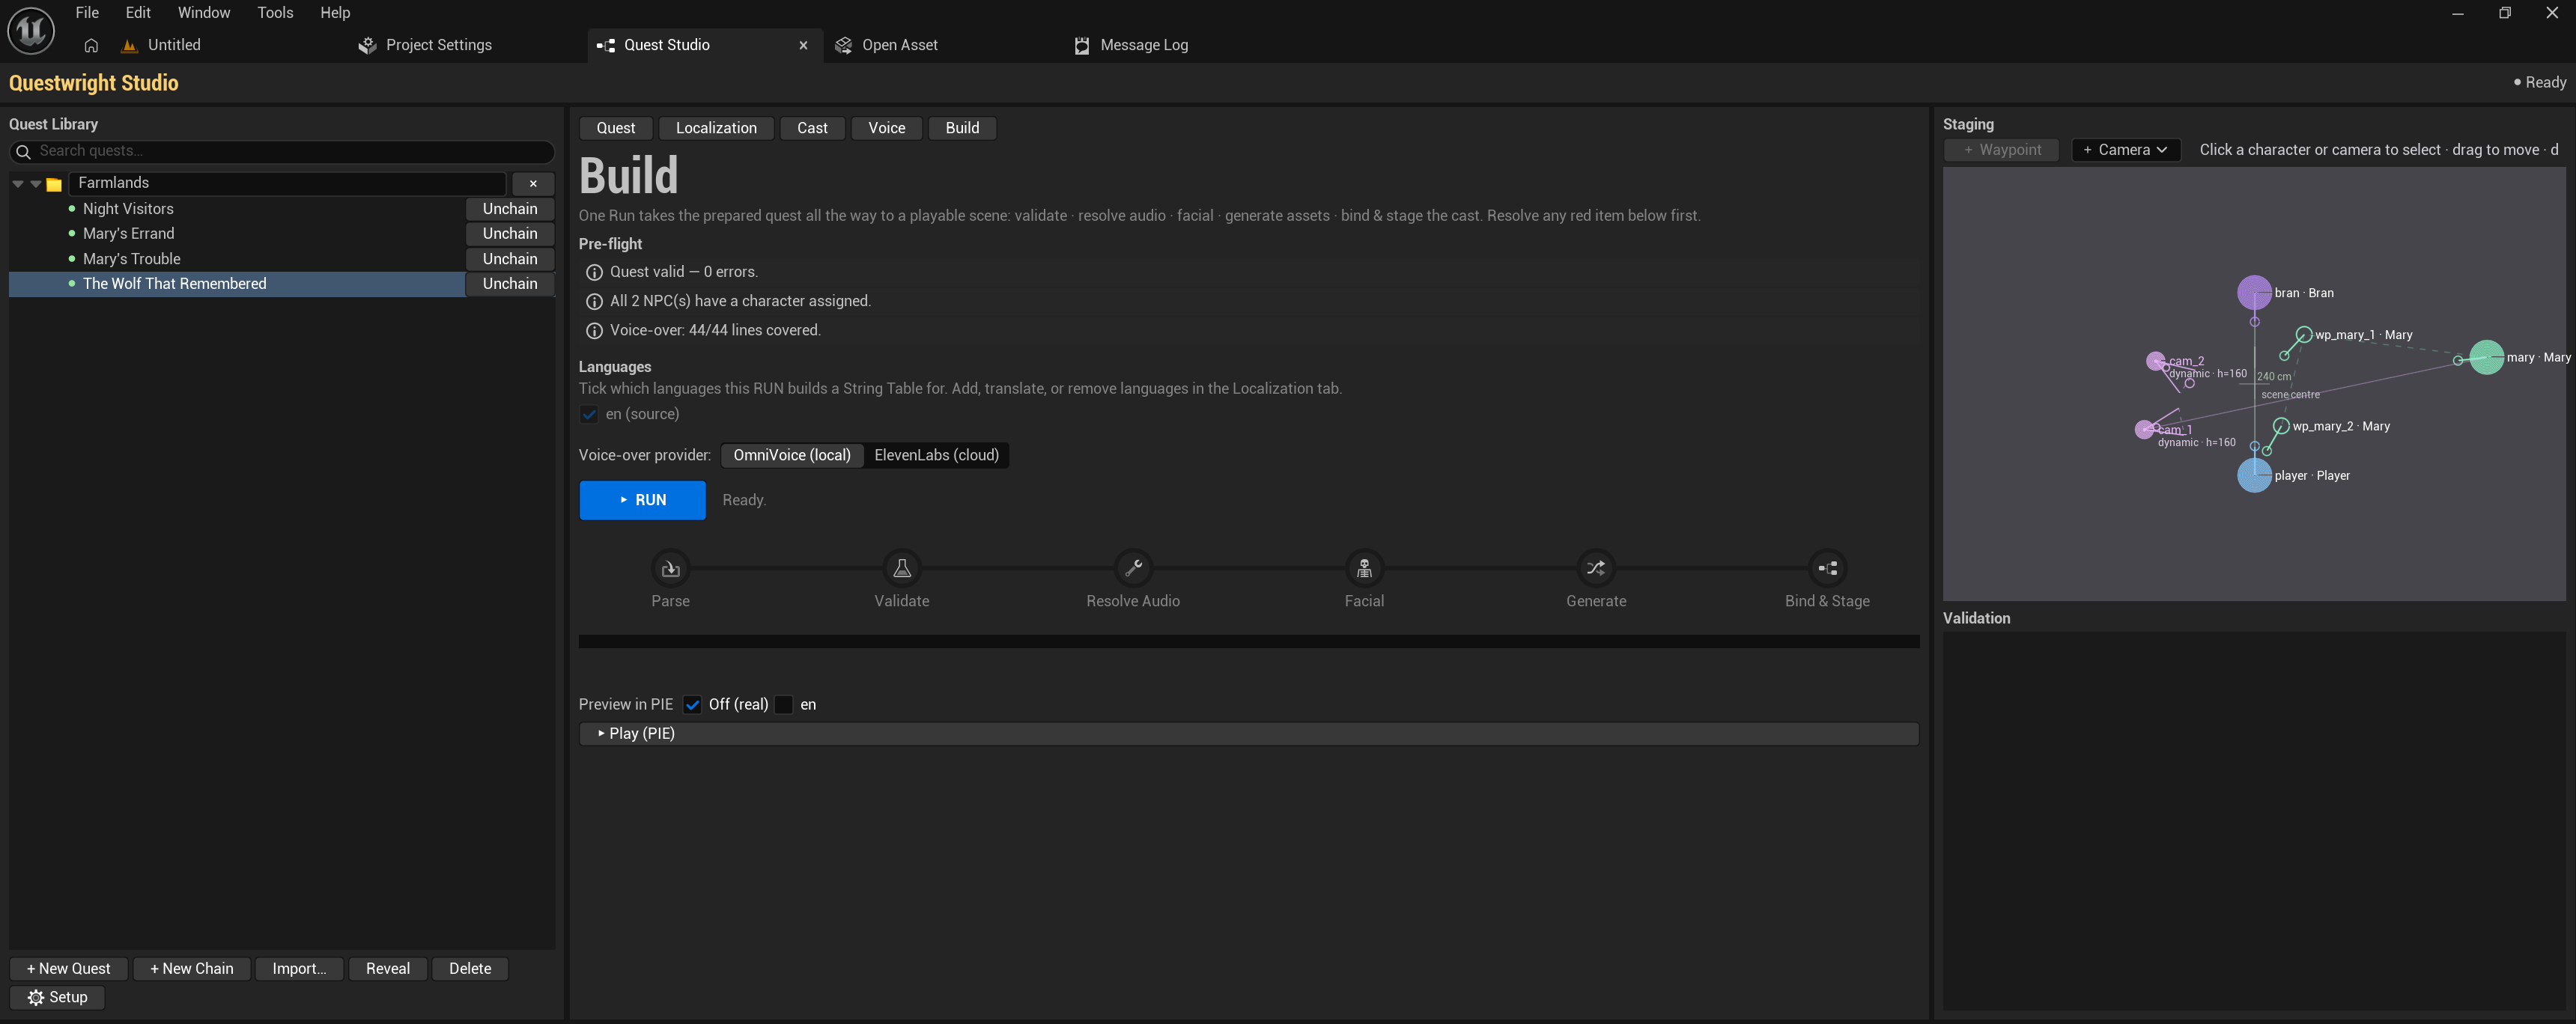Click the info icon beside Voice-over coverage

594,331
